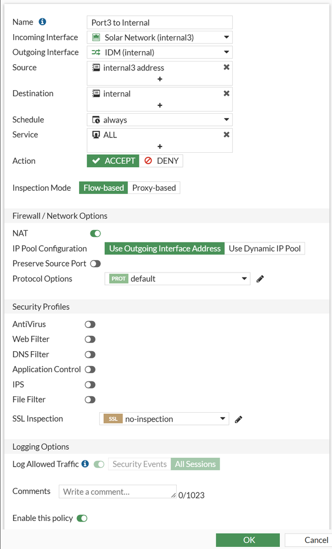
Task: Select Use Dynamic IP Pool option
Action: pos(265,248)
